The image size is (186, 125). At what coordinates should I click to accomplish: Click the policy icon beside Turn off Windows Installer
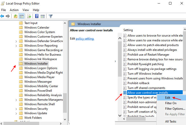coord(125,74)
